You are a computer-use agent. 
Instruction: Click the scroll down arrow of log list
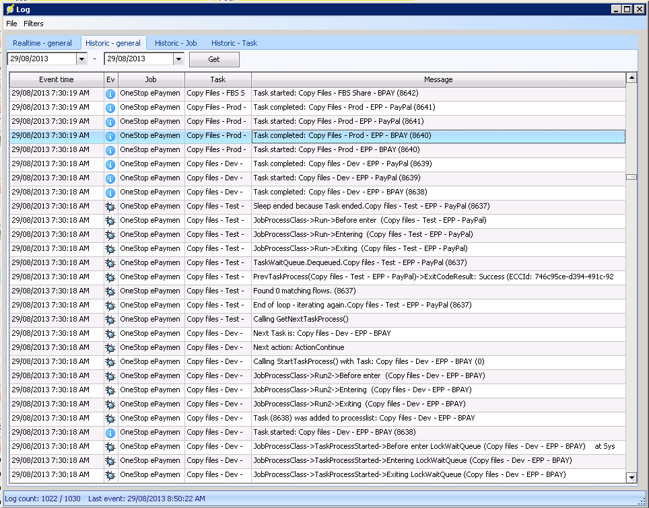pyautogui.click(x=631, y=477)
